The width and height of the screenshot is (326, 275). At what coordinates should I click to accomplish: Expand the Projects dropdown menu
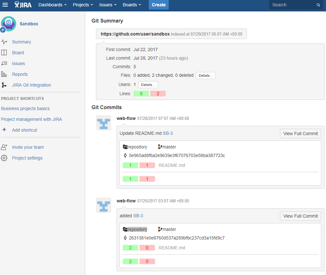83,5
